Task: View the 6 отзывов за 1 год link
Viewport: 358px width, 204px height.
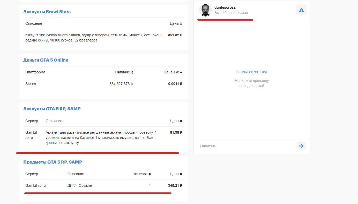Action: click(x=252, y=72)
